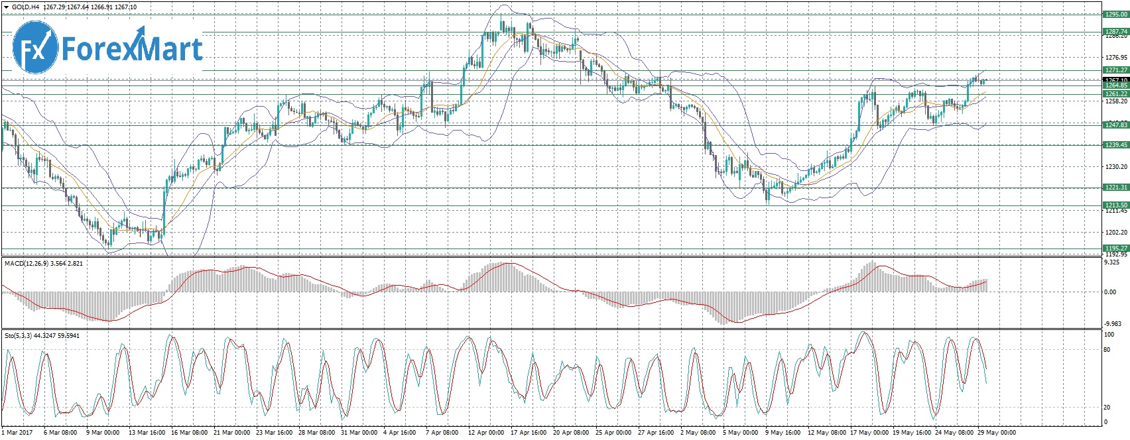Click the 1 Mar 2017 date label
This screenshot has width=1130, height=440.
click(17, 433)
